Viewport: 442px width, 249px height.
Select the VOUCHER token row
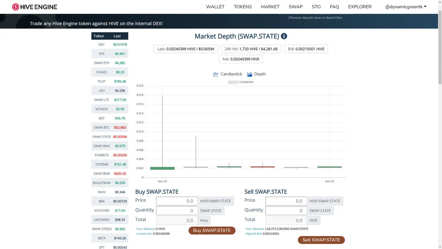click(x=110, y=211)
